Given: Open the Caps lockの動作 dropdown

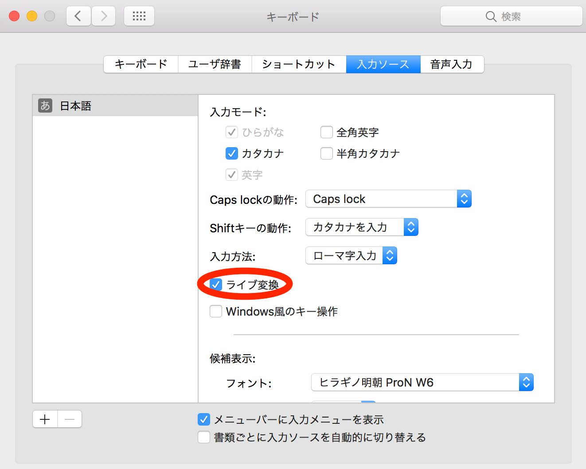Looking at the screenshot, I should click(388, 199).
